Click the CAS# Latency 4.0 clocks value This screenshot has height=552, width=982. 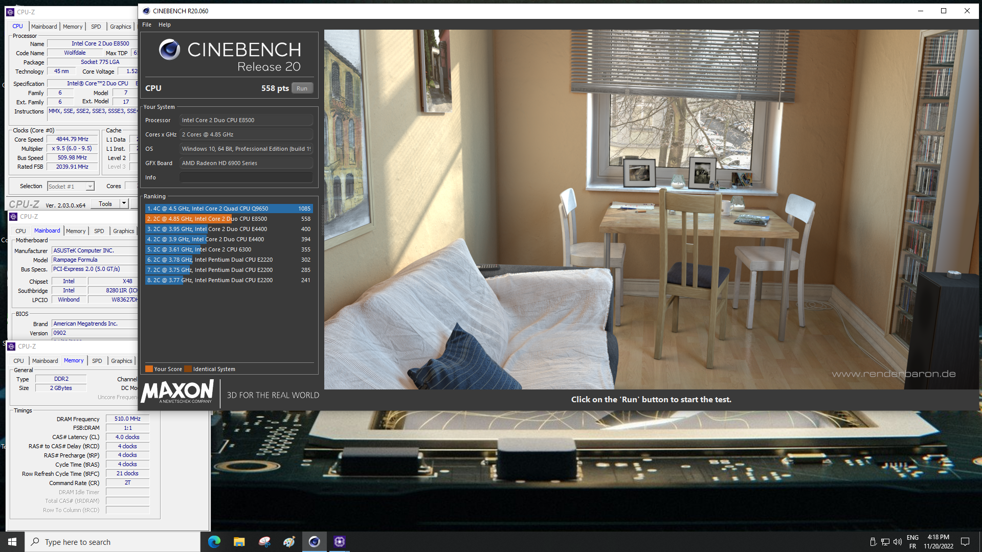127,437
